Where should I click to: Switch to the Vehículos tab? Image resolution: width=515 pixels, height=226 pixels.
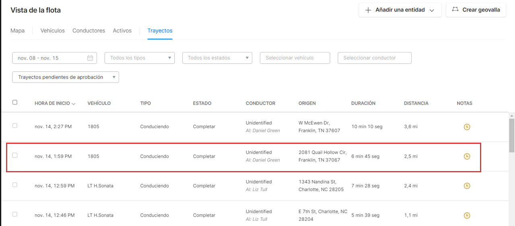52,31
